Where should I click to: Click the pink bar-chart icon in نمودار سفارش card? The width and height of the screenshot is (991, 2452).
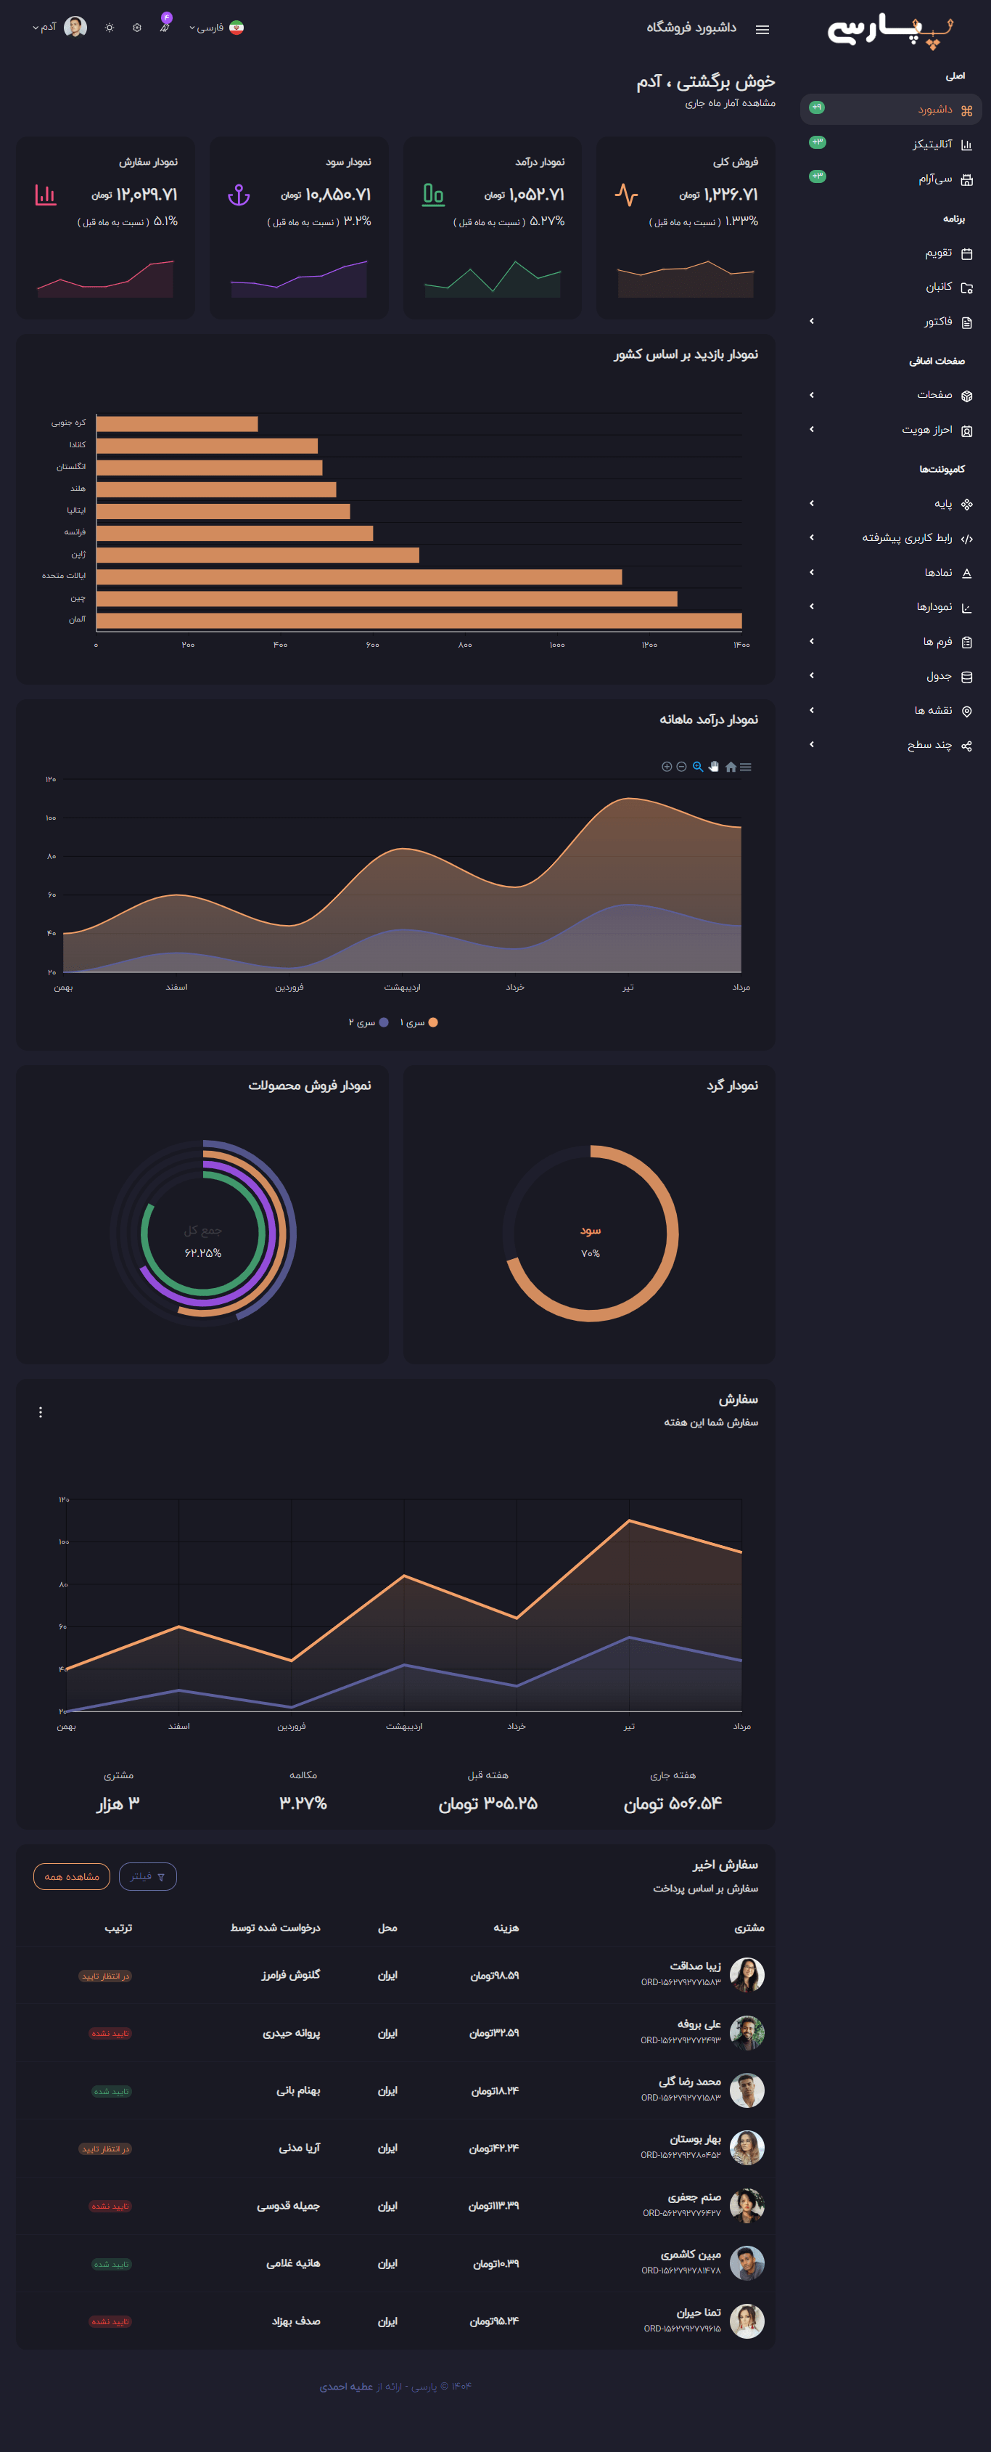pos(46,194)
